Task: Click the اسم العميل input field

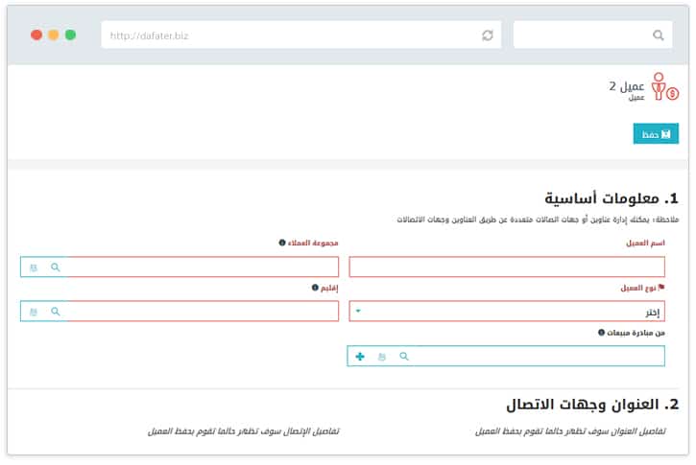Action: (507, 267)
